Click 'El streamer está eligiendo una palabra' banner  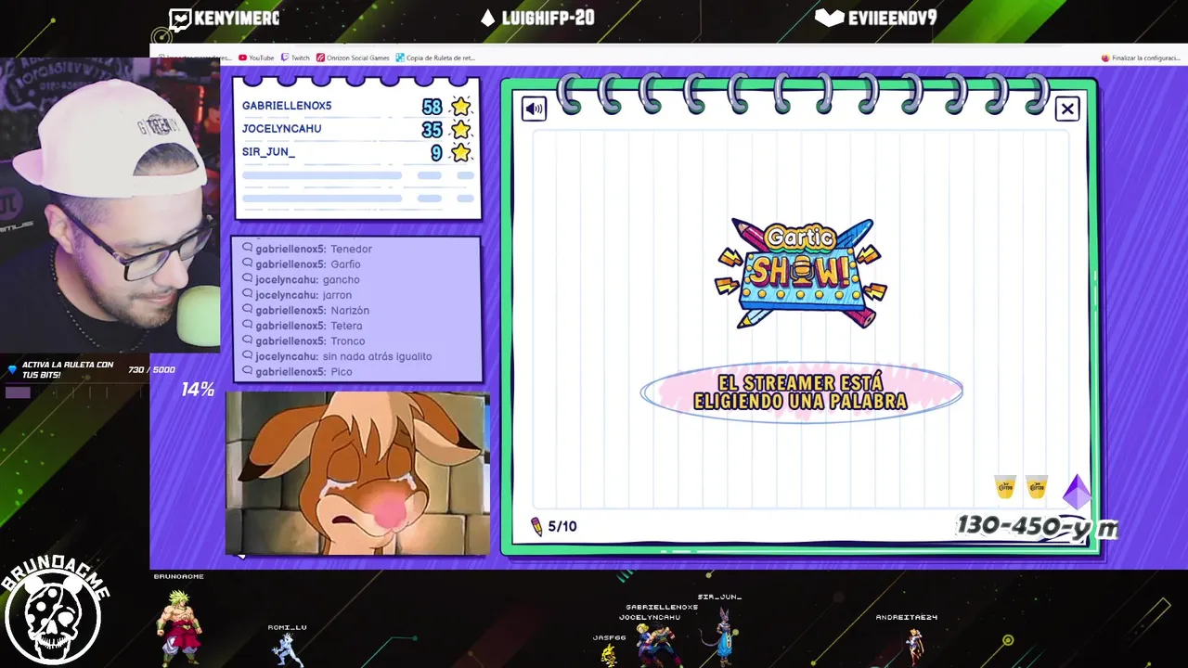coord(801,392)
